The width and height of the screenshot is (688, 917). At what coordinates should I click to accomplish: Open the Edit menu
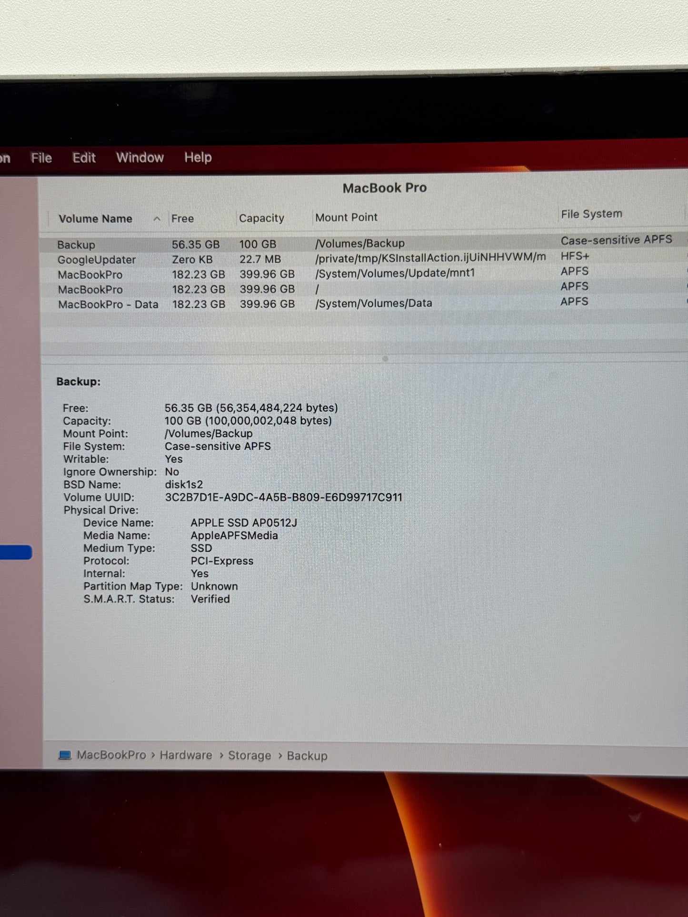coord(84,158)
